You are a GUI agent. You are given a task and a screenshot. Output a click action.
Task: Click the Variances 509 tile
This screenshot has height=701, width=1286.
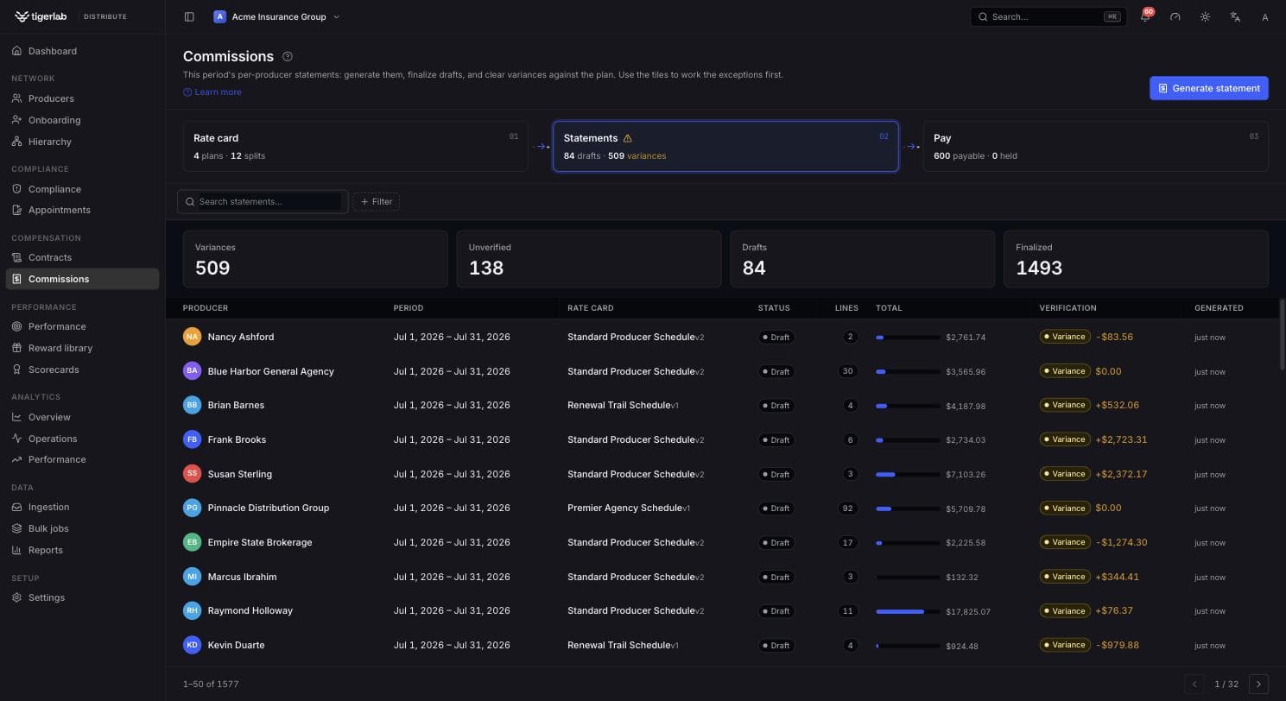315,259
